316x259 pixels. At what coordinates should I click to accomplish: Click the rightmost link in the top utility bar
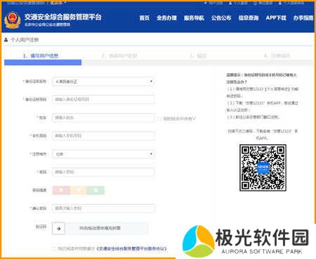291,3
